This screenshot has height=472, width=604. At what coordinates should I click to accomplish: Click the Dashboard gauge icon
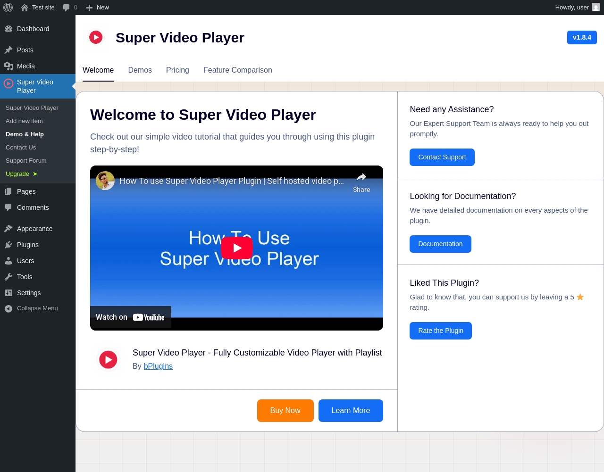pos(8,29)
